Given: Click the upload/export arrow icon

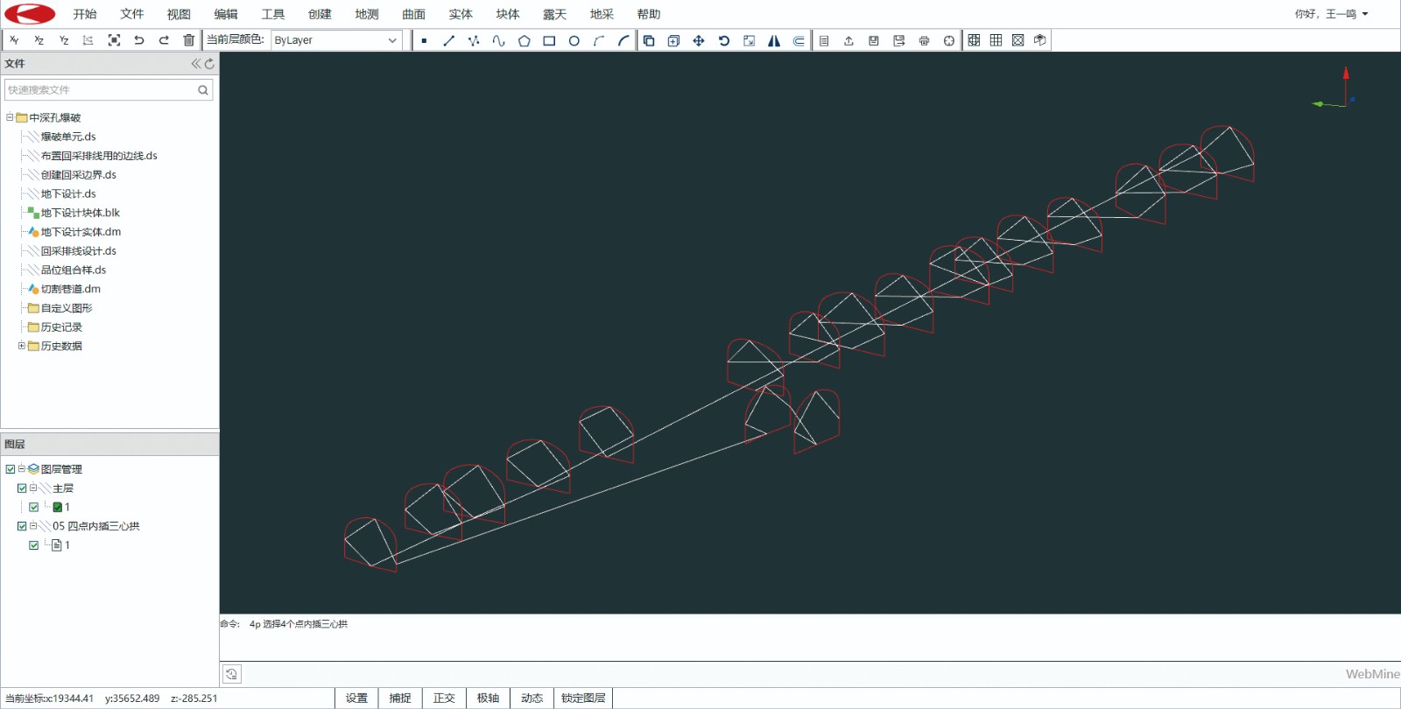Looking at the screenshot, I should tap(848, 40).
